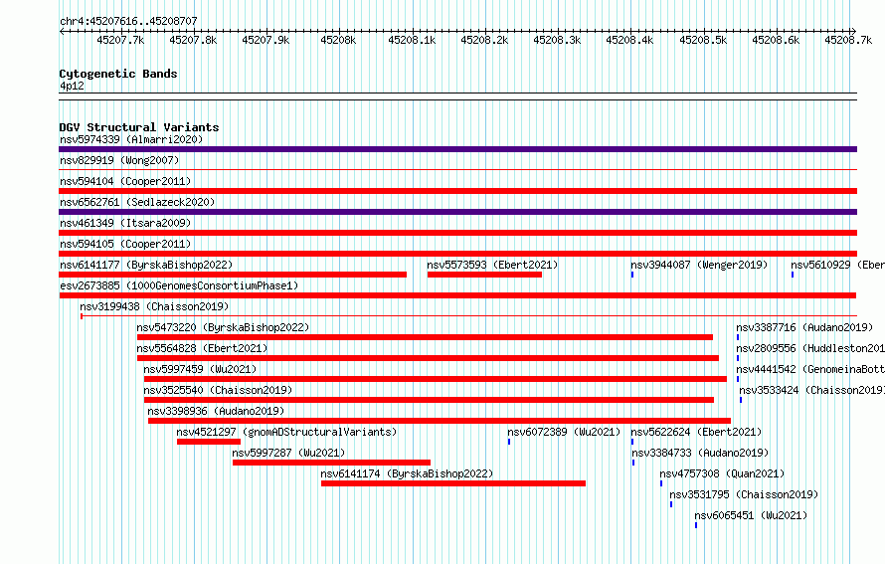Image resolution: width=885 pixels, height=564 pixels.
Task: Open nsv5610929 variant label
Action: [837, 265]
